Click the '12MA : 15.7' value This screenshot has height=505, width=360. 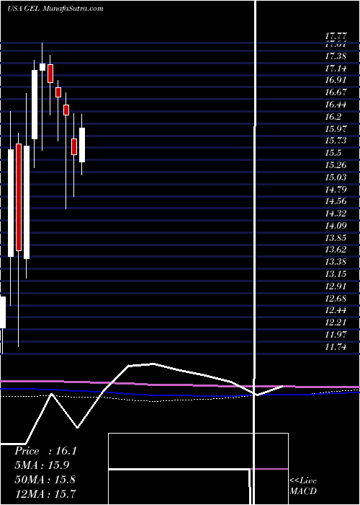pos(45,493)
